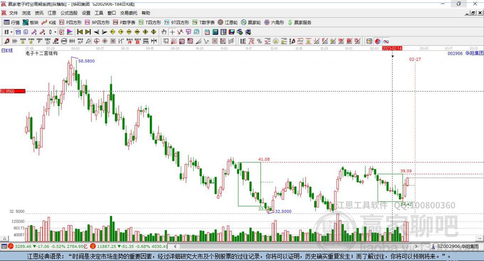Click the yin-yang taiji icon
This screenshot has width=484, height=261.
click(x=378, y=41)
